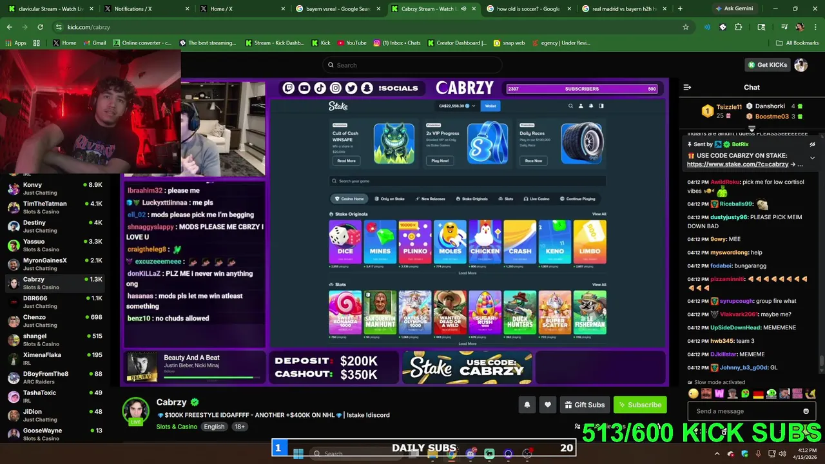Image resolution: width=825 pixels, height=464 pixels.
Task: Open the Slots & Casino category link
Action: click(x=177, y=427)
